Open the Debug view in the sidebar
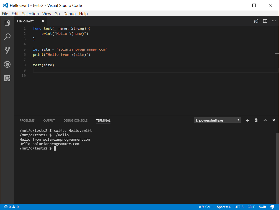Viewport: 279px width, 210px height. (7, 64)
